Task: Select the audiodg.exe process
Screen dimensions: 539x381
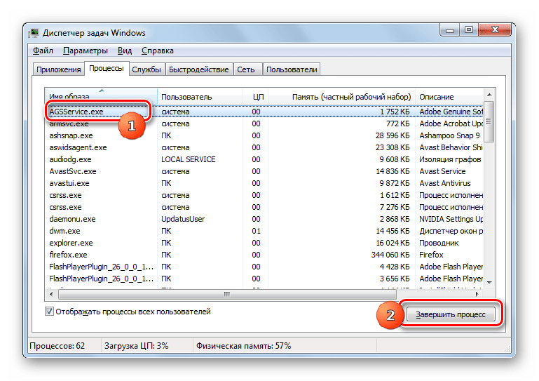Action: pos(264,159)
